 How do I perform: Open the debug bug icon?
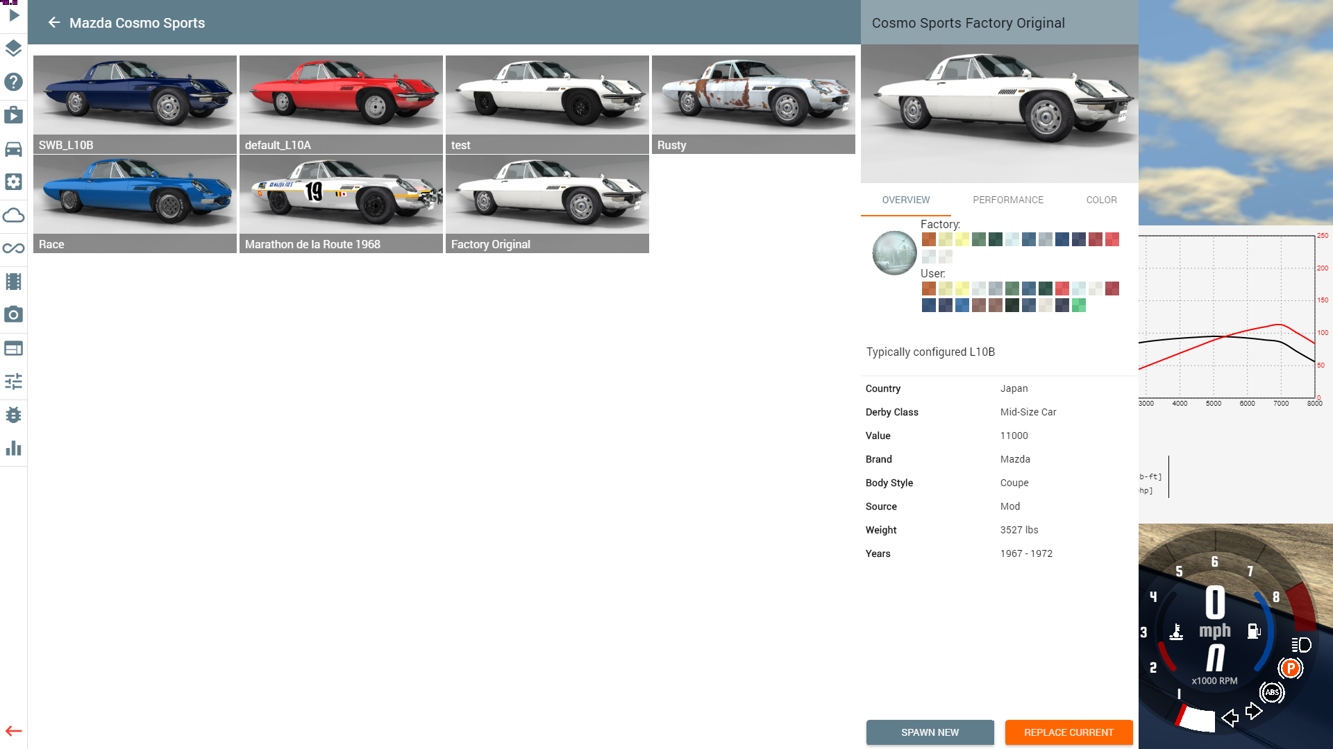(x=14, y=415)
